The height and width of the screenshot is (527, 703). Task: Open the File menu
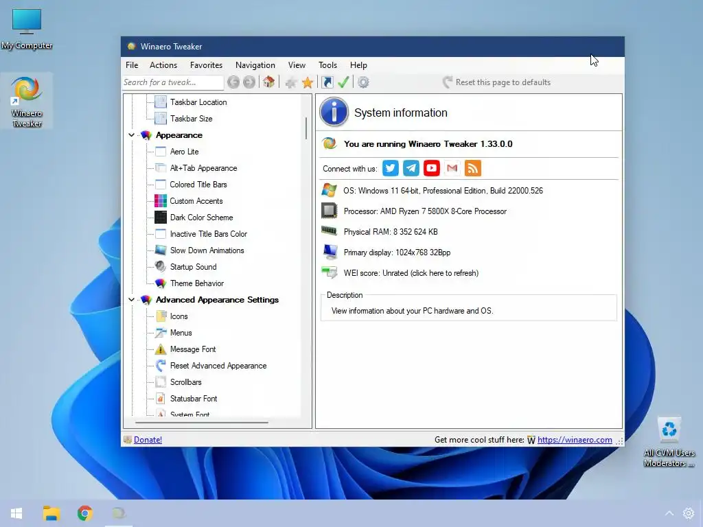[x=132, y=65]
